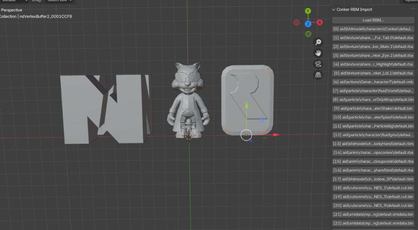418x230 pixels.
Task: Open the Options dropdown at top right
Action: pos(410,1)
